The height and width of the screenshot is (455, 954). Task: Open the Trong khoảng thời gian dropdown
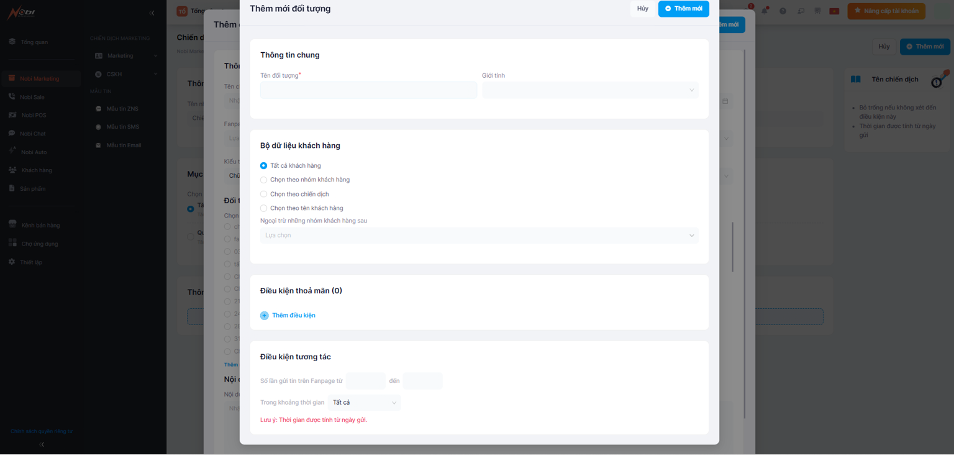364,403
